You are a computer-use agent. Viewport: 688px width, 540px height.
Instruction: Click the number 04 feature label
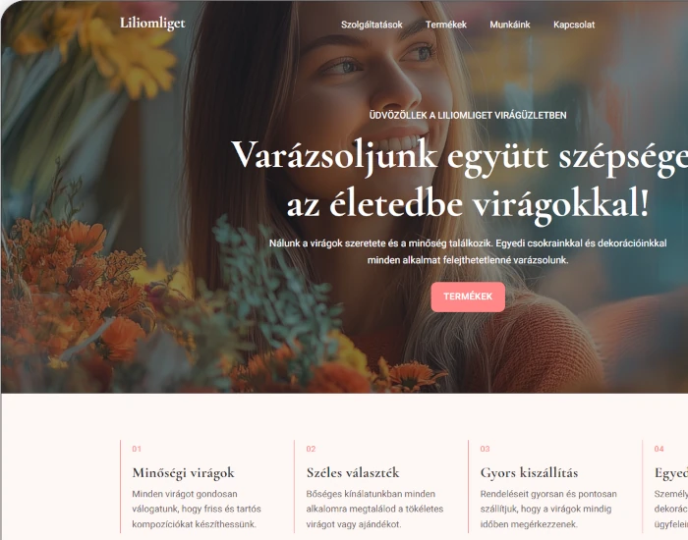[x=659, y=449]
